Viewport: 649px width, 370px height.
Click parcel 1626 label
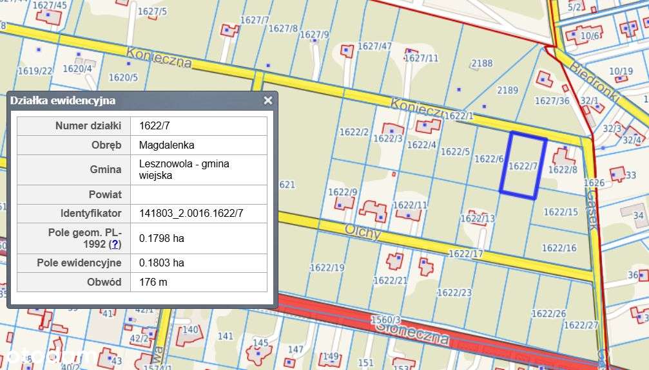pyautogui.click(x=594, y=182)
